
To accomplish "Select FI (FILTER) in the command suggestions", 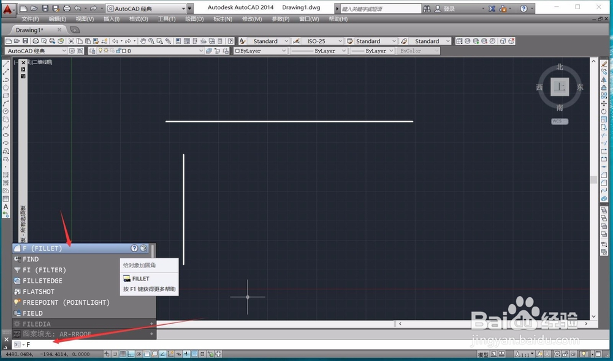I will point(44,270).
